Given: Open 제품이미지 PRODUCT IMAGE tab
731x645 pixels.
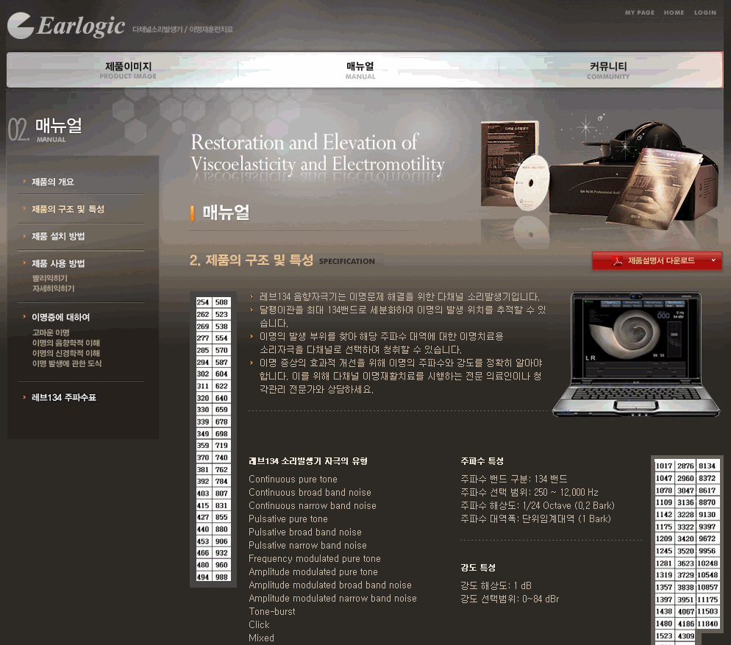Looking at the screenshot, I should click(x=128, y=70).
